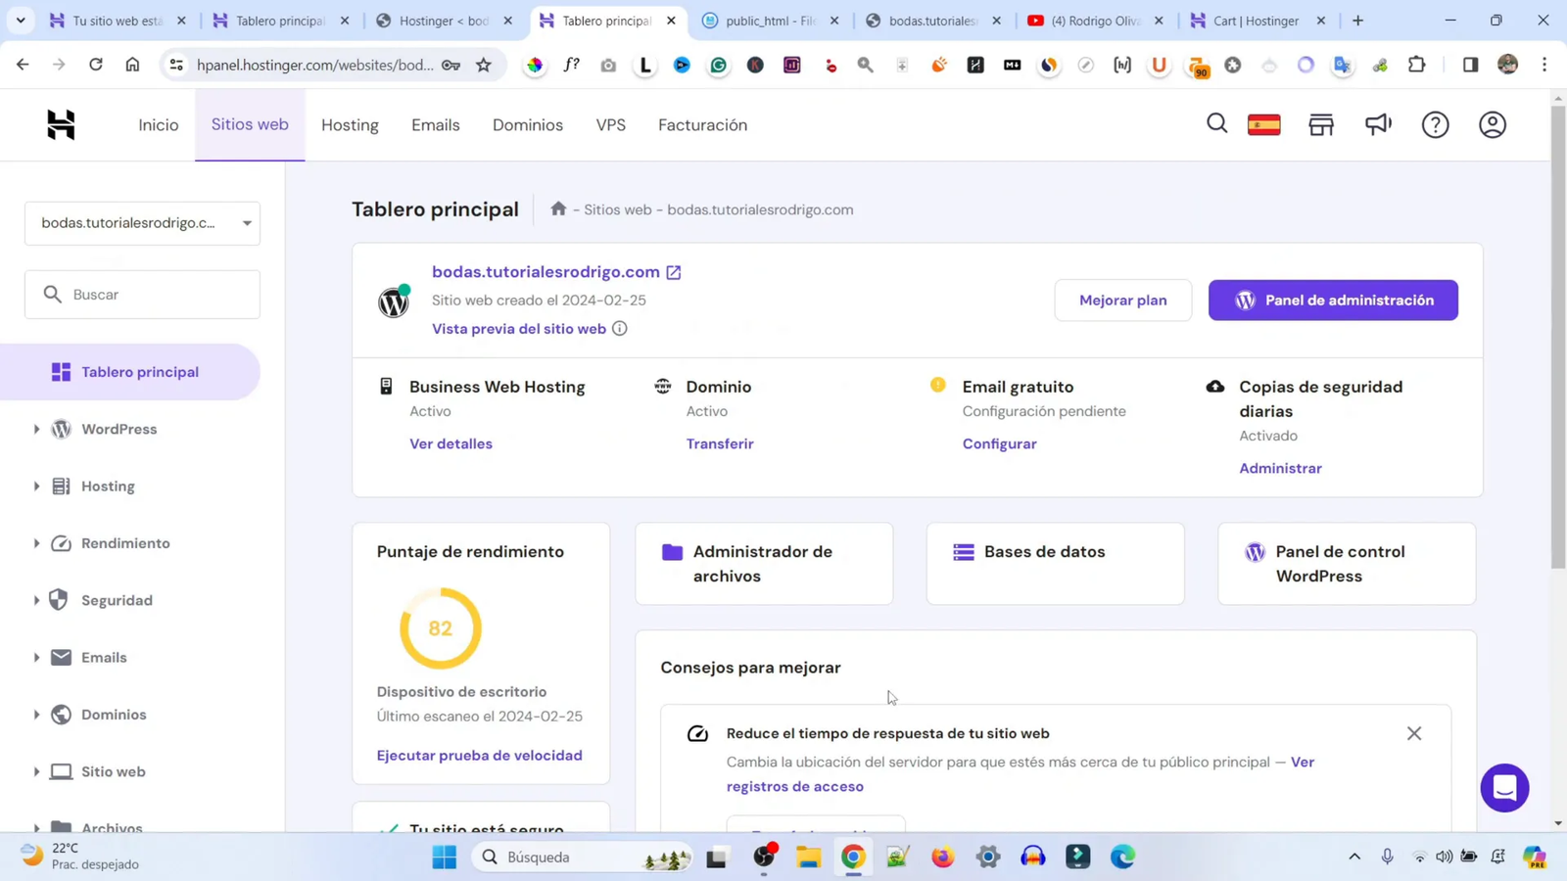The width and height of the screenshot is (1567, 881).
Task: Click Administrar under Copias de seguridad
Action: pyautogui.click(x=1280, y=468)
